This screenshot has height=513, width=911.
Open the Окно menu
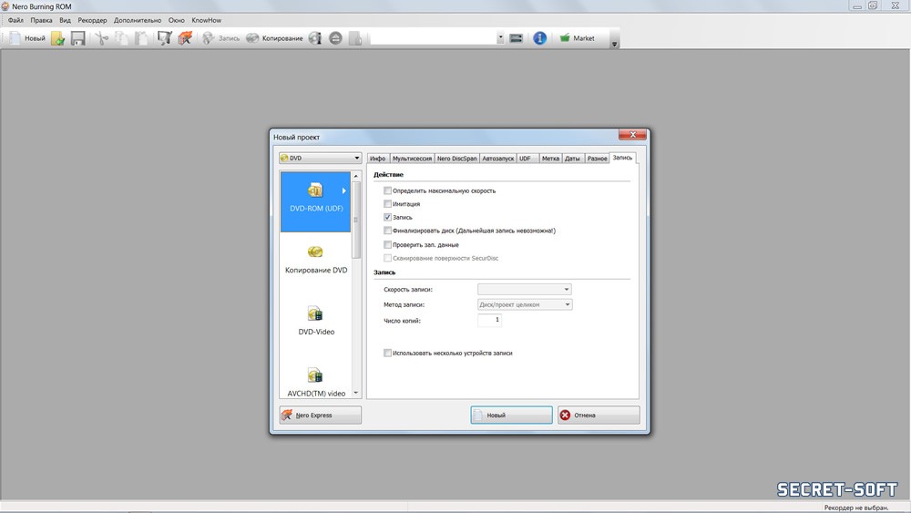tap(177, 20)
